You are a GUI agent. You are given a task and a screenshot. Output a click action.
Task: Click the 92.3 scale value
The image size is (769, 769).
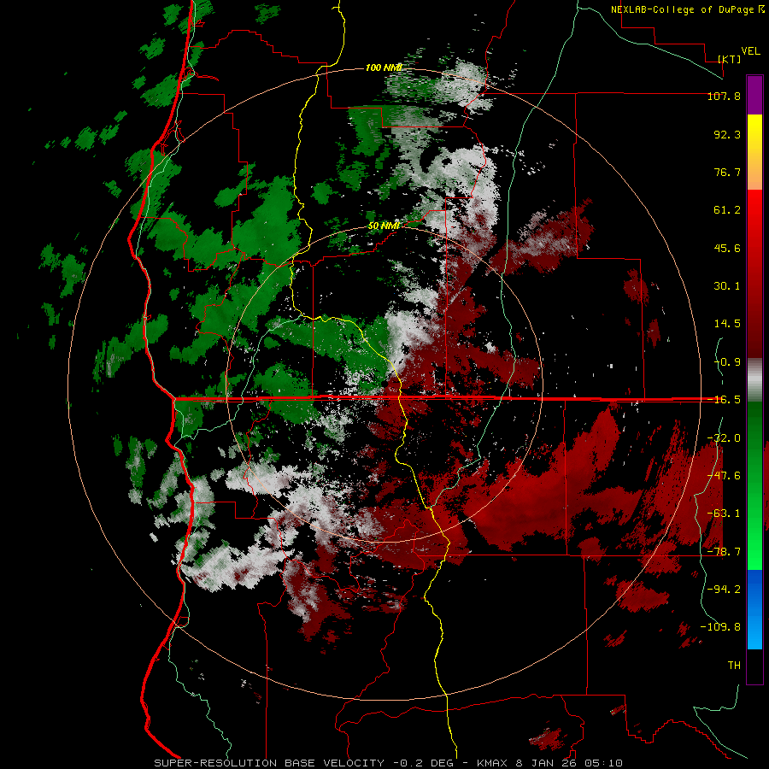coord(727,134)
